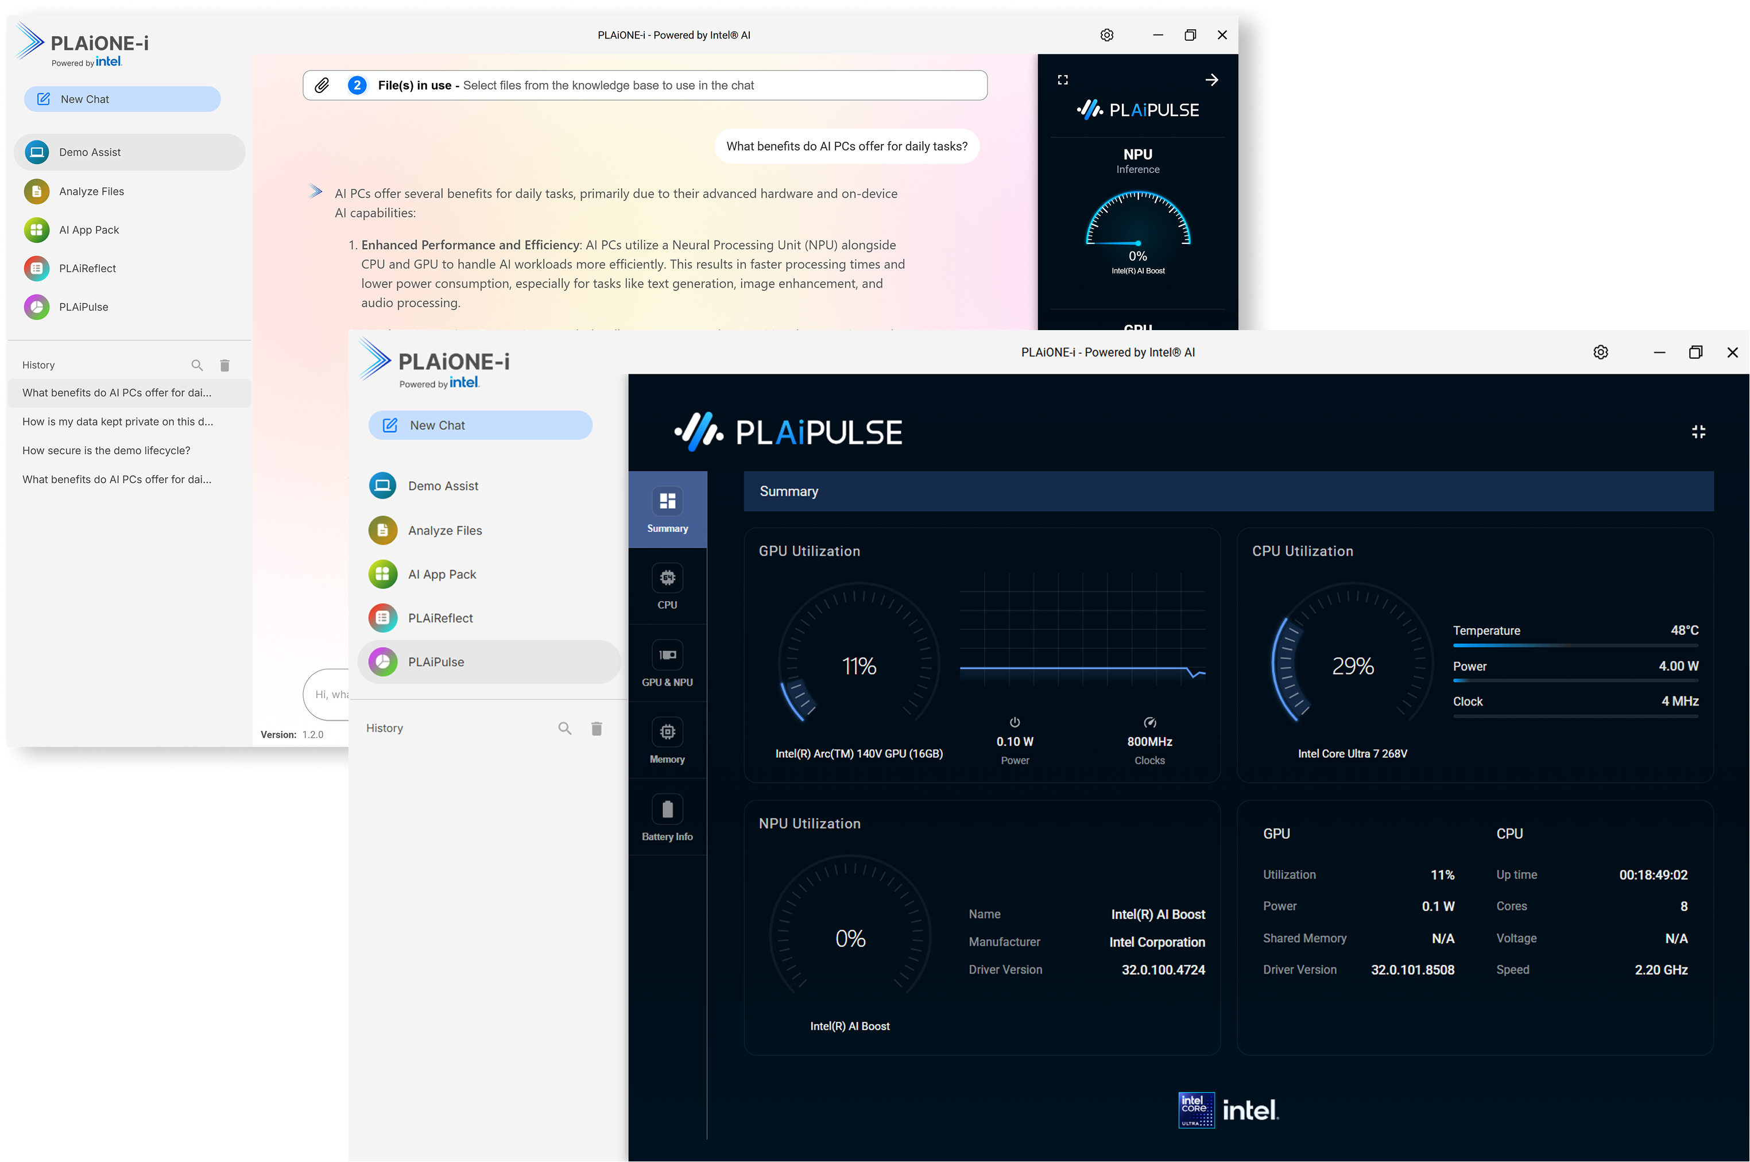The height and width of the screenshot is (1162, 1750).
Task: Open settings gear in back window
Action: pyautogui.click(x=1106, y=35)
